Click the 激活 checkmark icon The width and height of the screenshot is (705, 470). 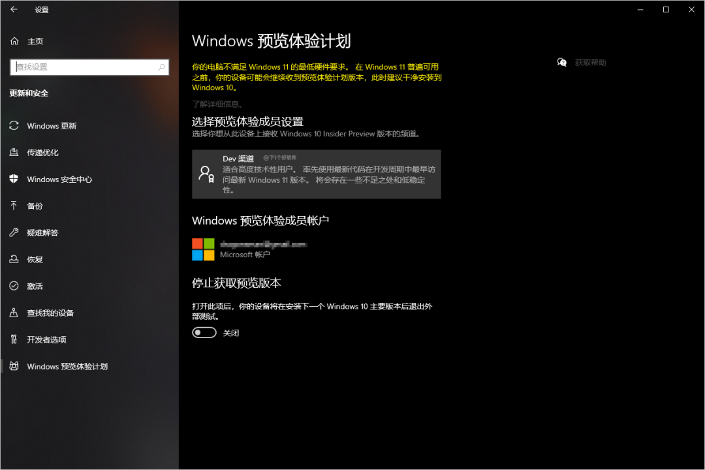pos(14,286)
